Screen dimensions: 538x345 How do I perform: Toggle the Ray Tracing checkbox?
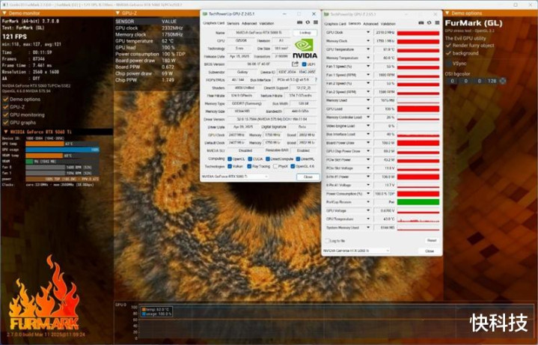tap(249, 166)
